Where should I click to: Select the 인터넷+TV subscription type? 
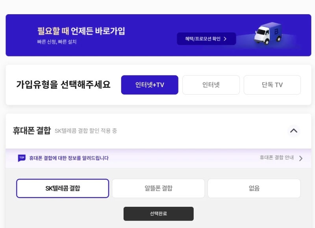(x=150, y=85)
